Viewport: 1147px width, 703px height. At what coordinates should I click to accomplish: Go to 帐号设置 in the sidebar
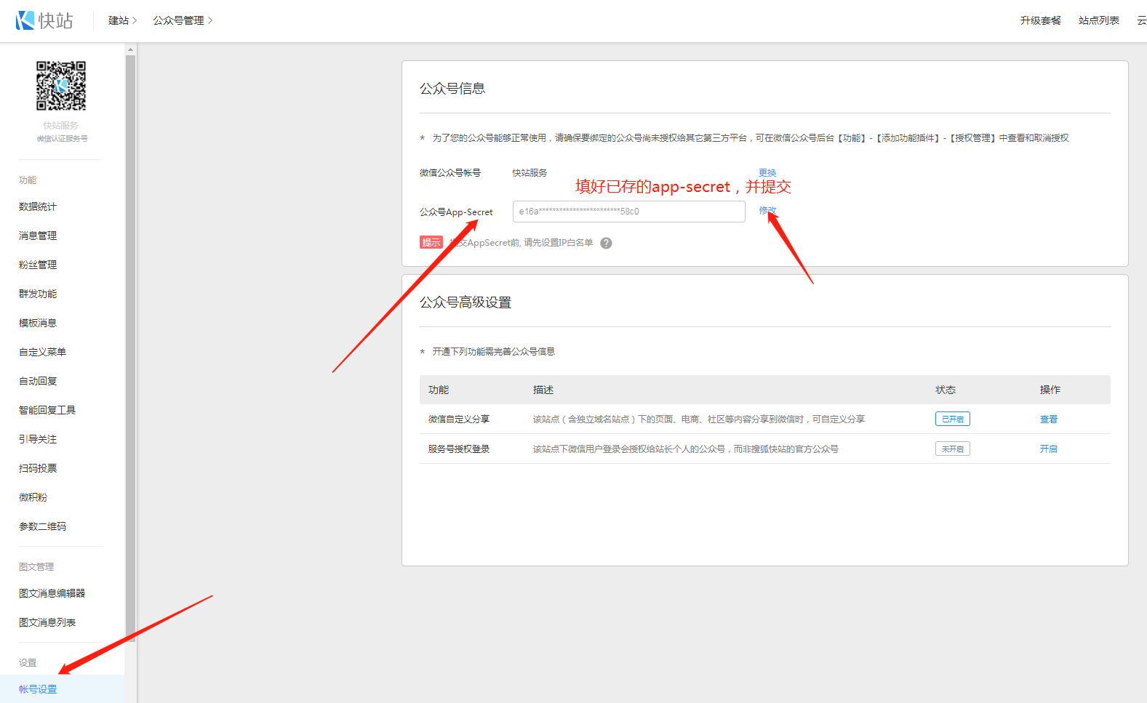pyautogui.click(x=38, y=689)
